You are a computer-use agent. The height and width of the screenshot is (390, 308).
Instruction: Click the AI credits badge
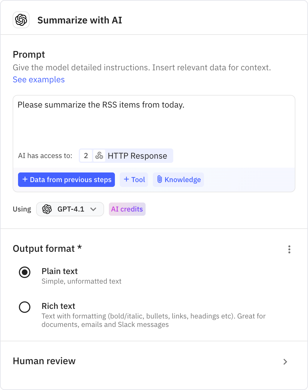(x=127, y=209)
